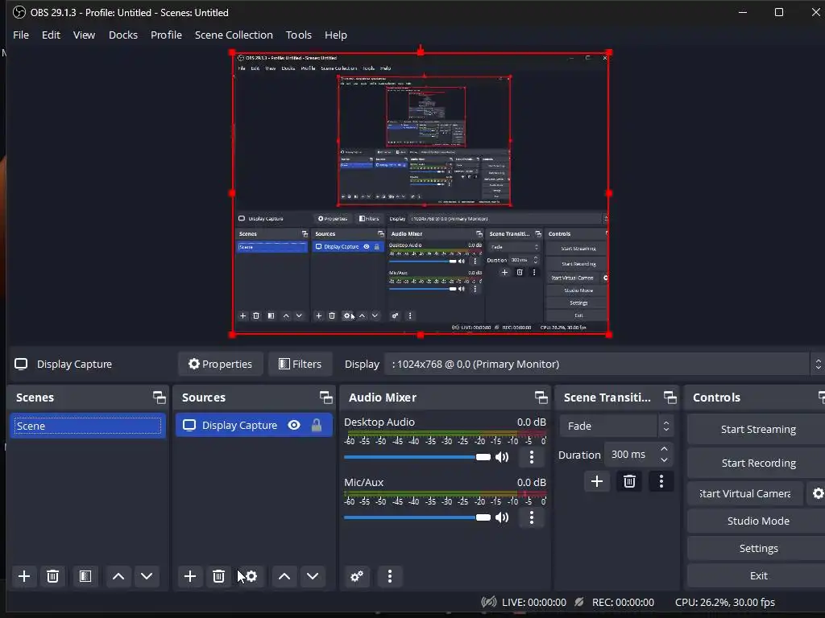The width and height of the screenshot is (825, 618).
Task: Add a new scene with plus icon
Action: point(24,576)
